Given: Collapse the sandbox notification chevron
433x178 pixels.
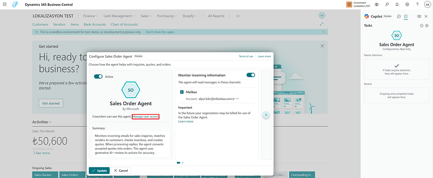Looking at the screenshot, I should click(323, 32).
